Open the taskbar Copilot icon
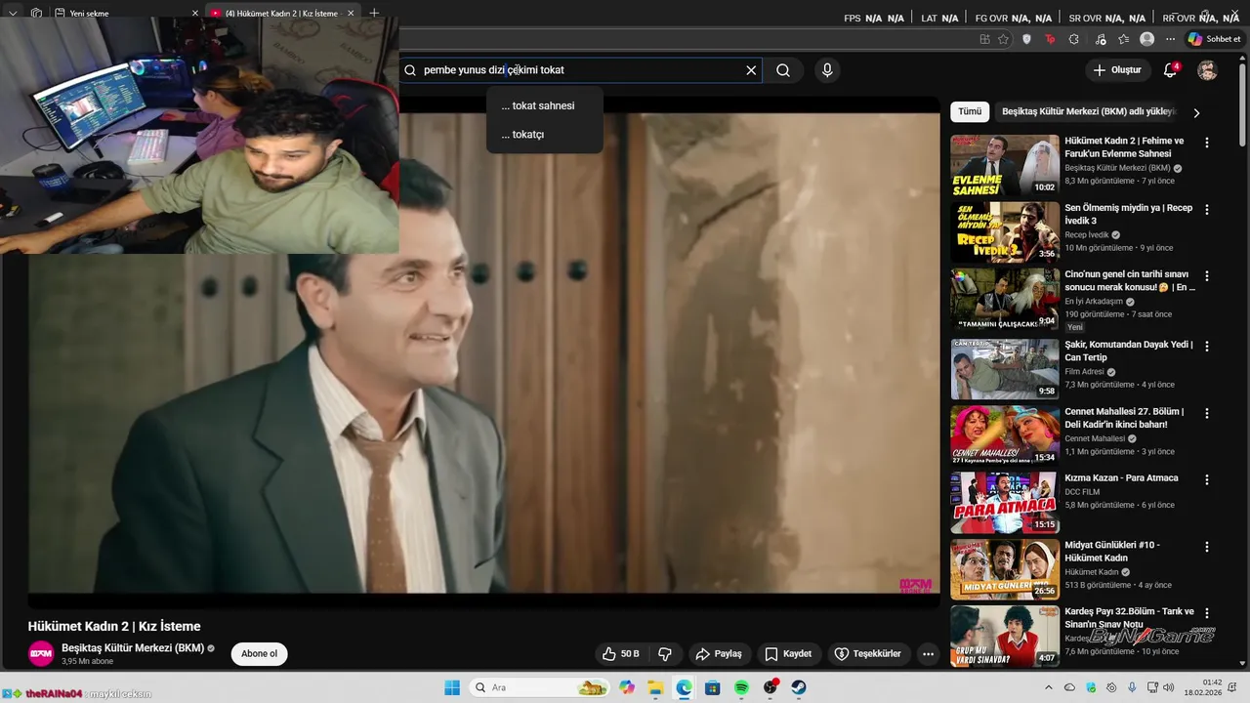 tap(627, 687)
